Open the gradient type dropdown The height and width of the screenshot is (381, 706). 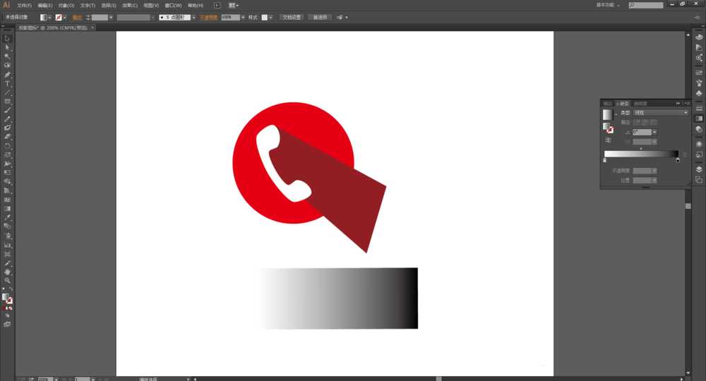(x=685, y=113)
